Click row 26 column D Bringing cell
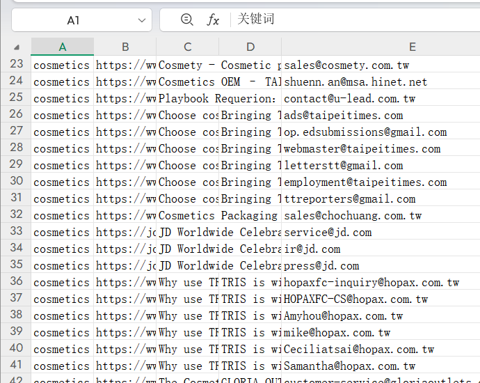Screen dimensions: 480x383 coord(250,115)
